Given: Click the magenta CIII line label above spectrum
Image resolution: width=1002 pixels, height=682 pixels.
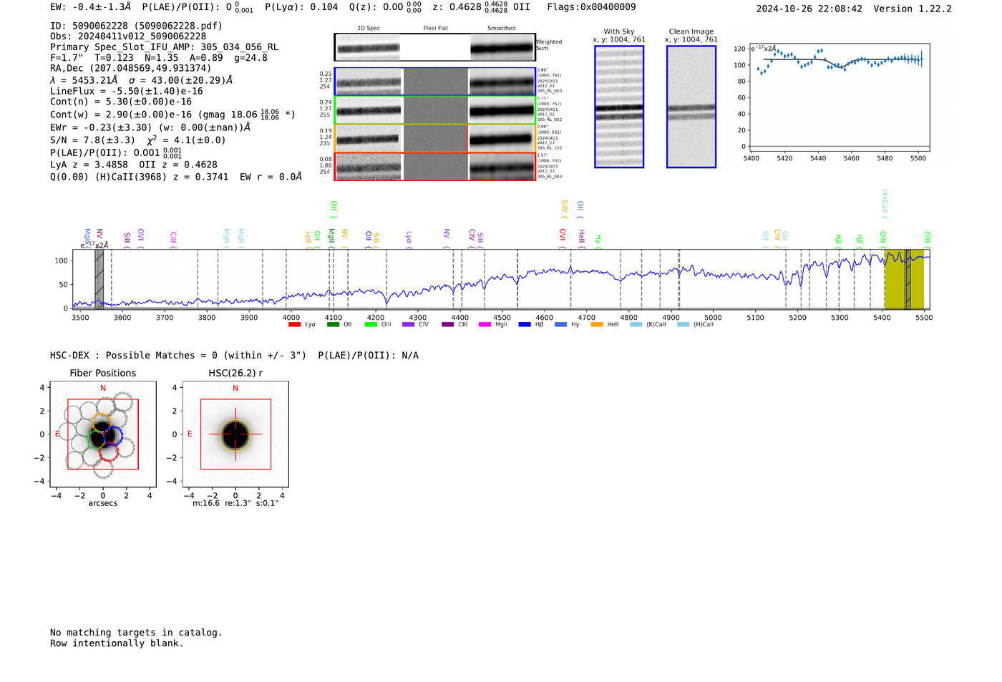Looking at the screenshot, I should pos(173,239).
